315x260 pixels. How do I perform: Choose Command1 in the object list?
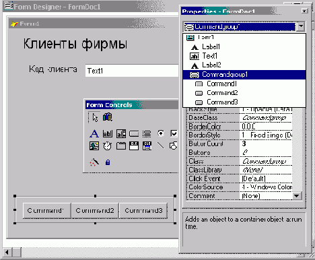pyautogui.click(x=244, y=84)
